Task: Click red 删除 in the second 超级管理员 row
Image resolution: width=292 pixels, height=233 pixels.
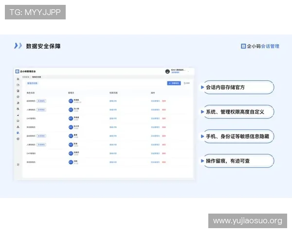Action: coord(164,136)
